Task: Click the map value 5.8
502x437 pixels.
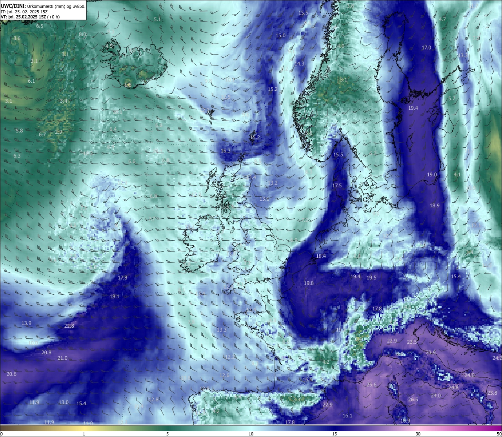Action: 19,131
